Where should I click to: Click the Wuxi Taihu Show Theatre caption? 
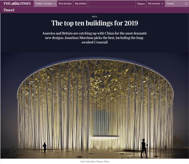[94, 162]
